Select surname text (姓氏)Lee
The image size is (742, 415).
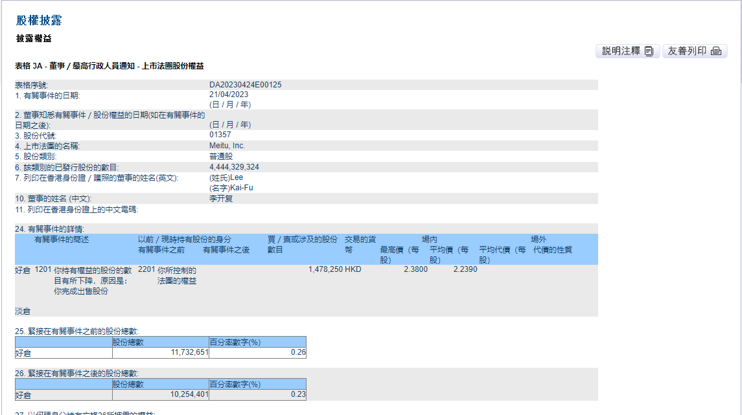[x=226, y=177]
